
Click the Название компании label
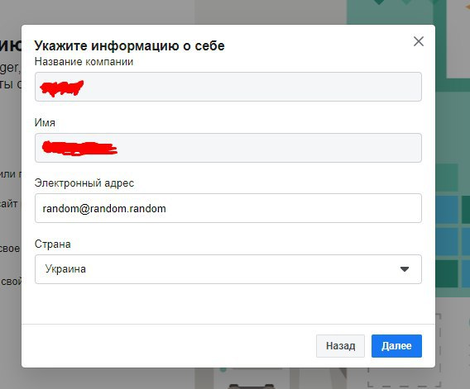(84, 62)
